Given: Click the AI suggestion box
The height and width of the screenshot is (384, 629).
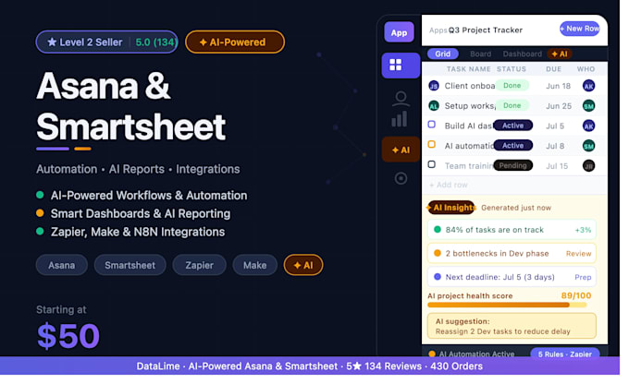Looking at the screenshot, I should (x=512, y=326).
